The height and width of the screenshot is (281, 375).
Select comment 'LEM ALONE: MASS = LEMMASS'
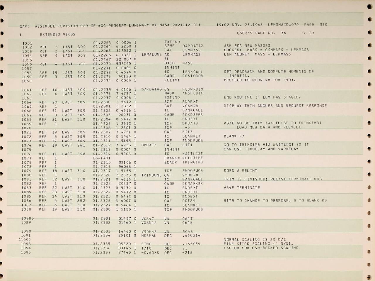pyautogui.click(x=257, y=54)
